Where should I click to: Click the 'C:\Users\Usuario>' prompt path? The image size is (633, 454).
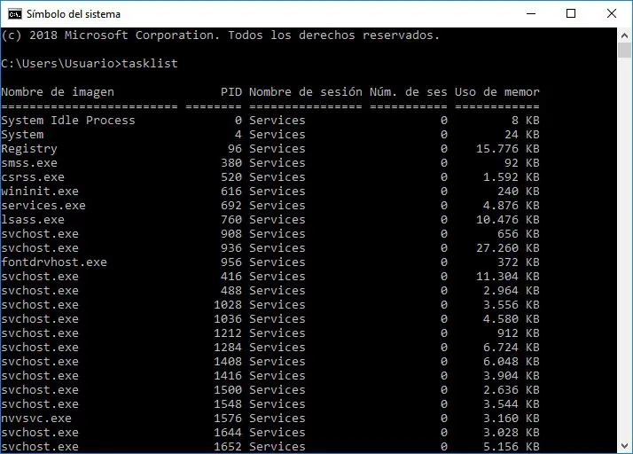point(61,64)
